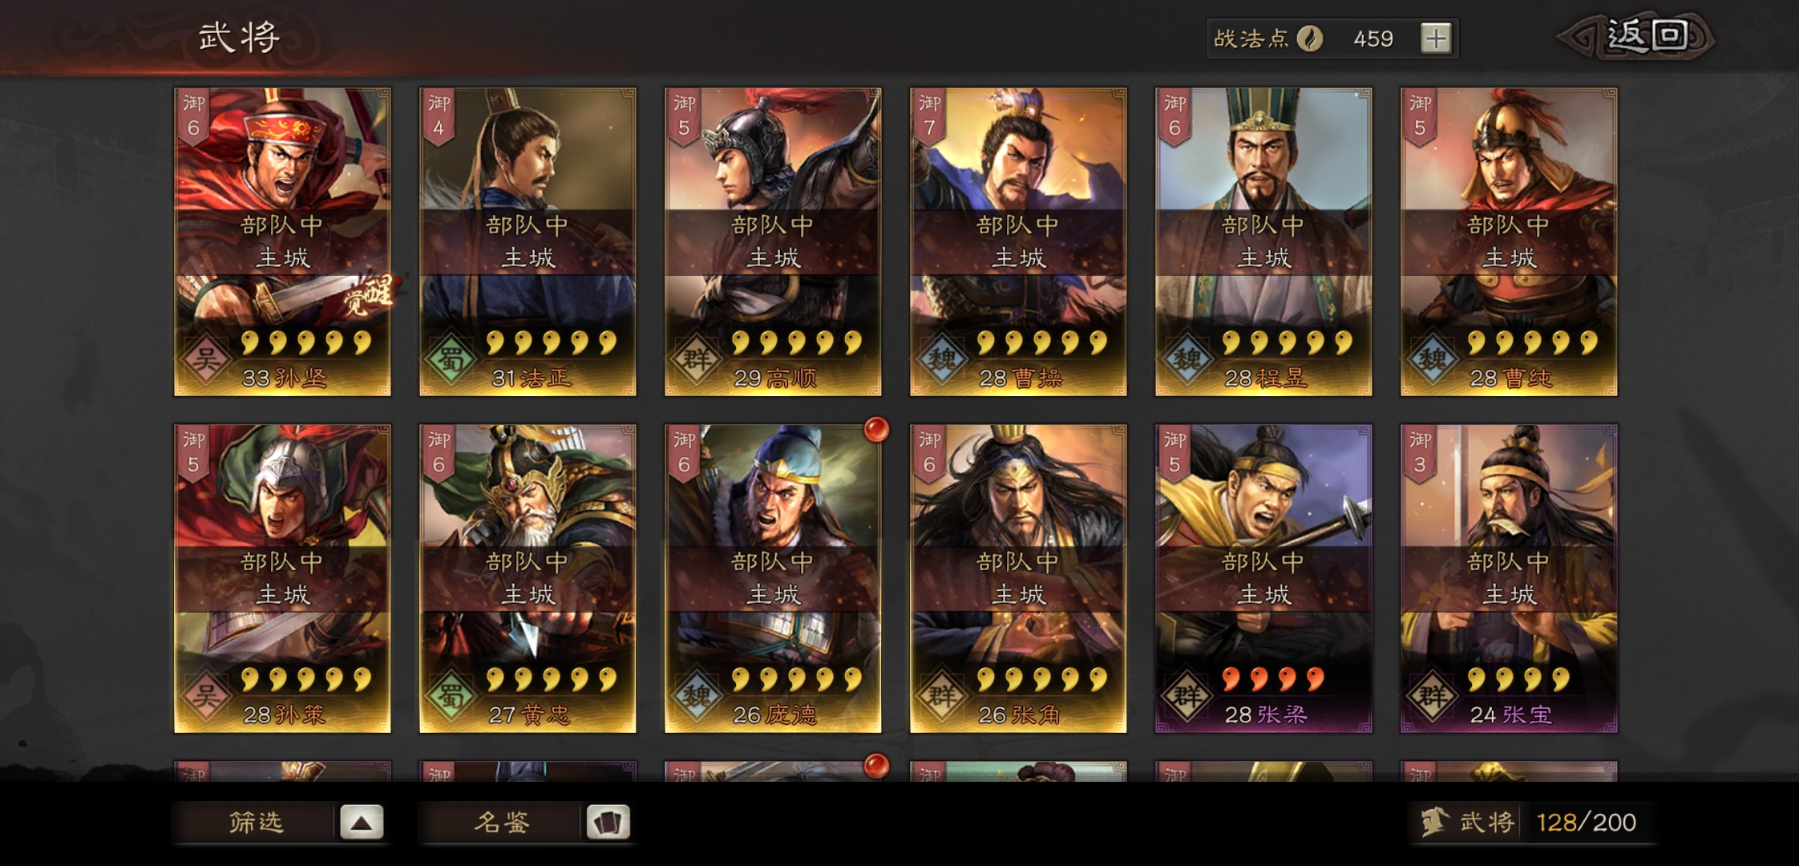Select the 孙坚 general card
The image size is (1799, 866).
[x=282, y=241]
